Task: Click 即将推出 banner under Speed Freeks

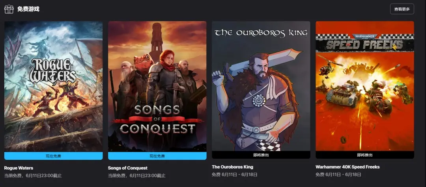Action: pos(365,155)
